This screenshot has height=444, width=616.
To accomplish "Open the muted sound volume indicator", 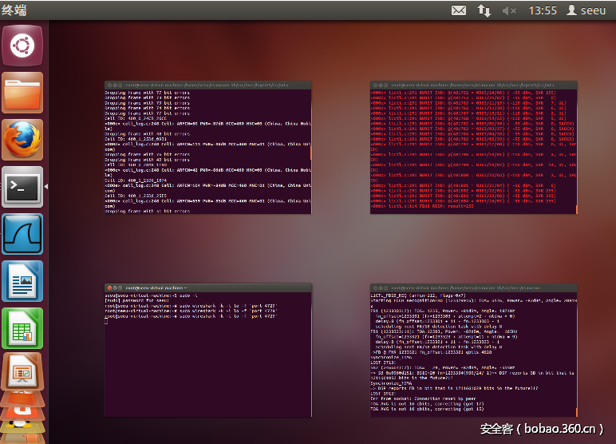I will click(x=509, y=10).
